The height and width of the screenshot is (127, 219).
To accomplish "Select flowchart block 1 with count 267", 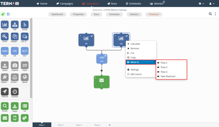I will pyautogui.click(x=86, y=40).
